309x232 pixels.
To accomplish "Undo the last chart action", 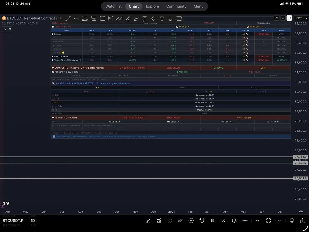I will (257, 221).
